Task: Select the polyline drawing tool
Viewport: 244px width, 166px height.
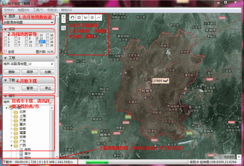Action: click(x=98, y=18)
